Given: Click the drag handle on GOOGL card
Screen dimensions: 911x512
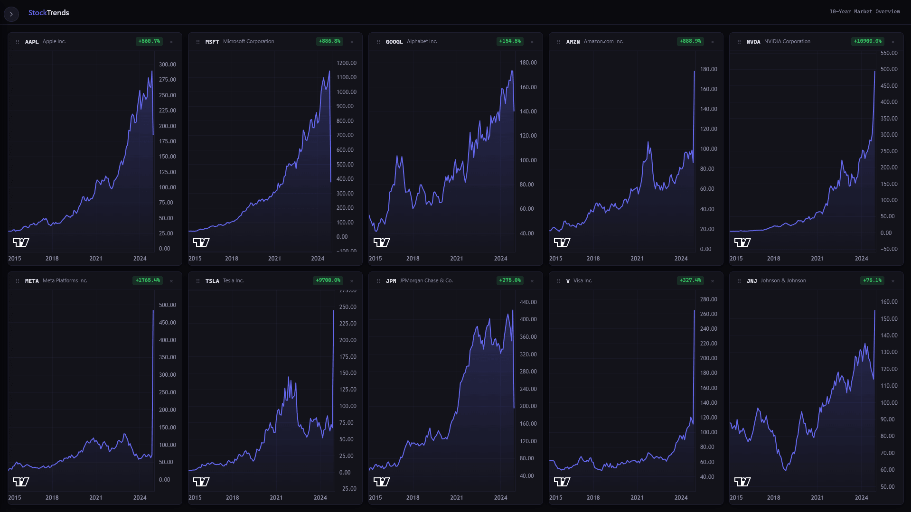Looking at the screenshot, I should tap(378, 42).
